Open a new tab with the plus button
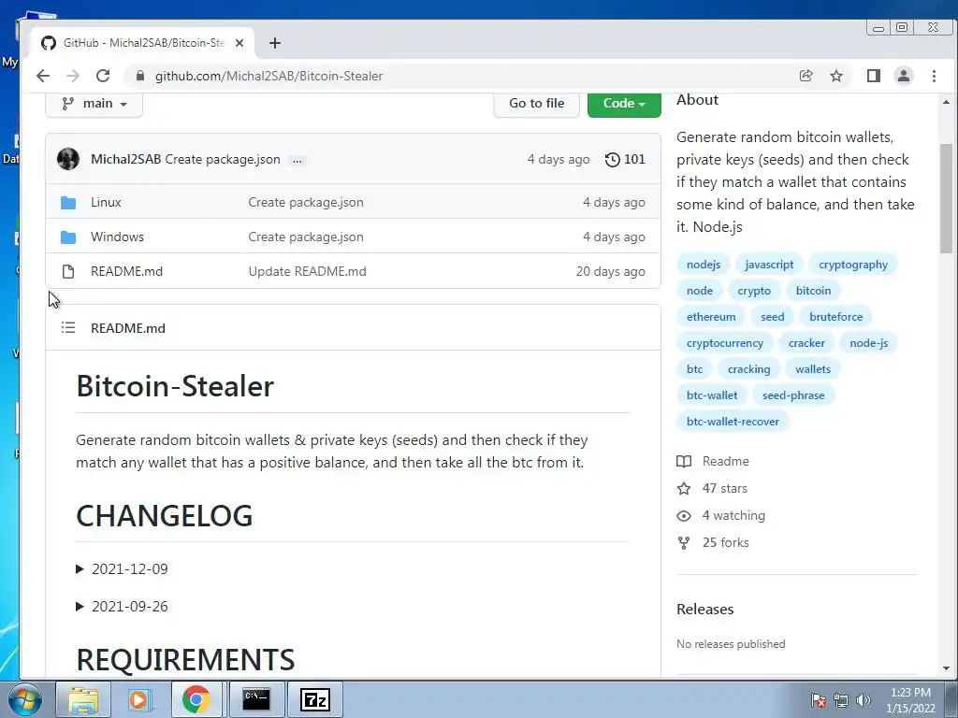 click(275, 43)
